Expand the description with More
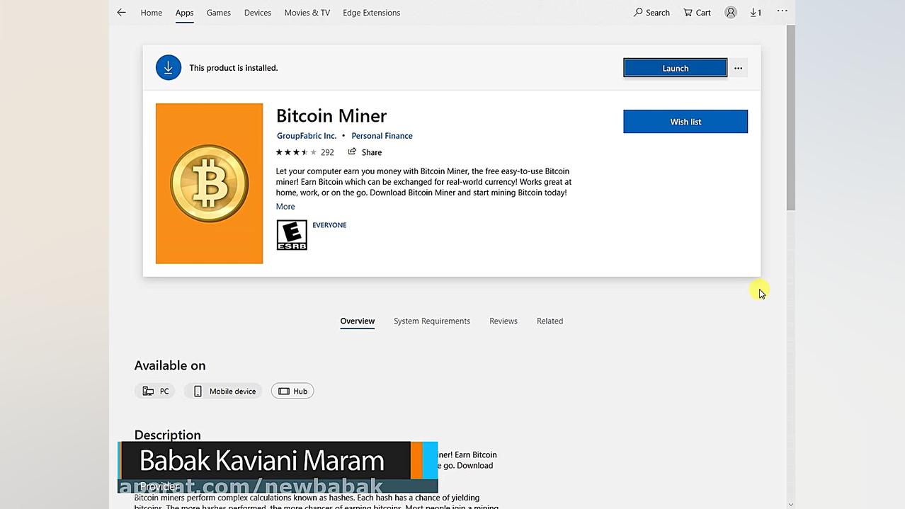This screenshot has height=509, width=905. [285, 207]
